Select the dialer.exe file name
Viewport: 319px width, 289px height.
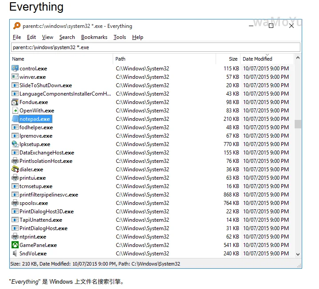coord(32,170)
